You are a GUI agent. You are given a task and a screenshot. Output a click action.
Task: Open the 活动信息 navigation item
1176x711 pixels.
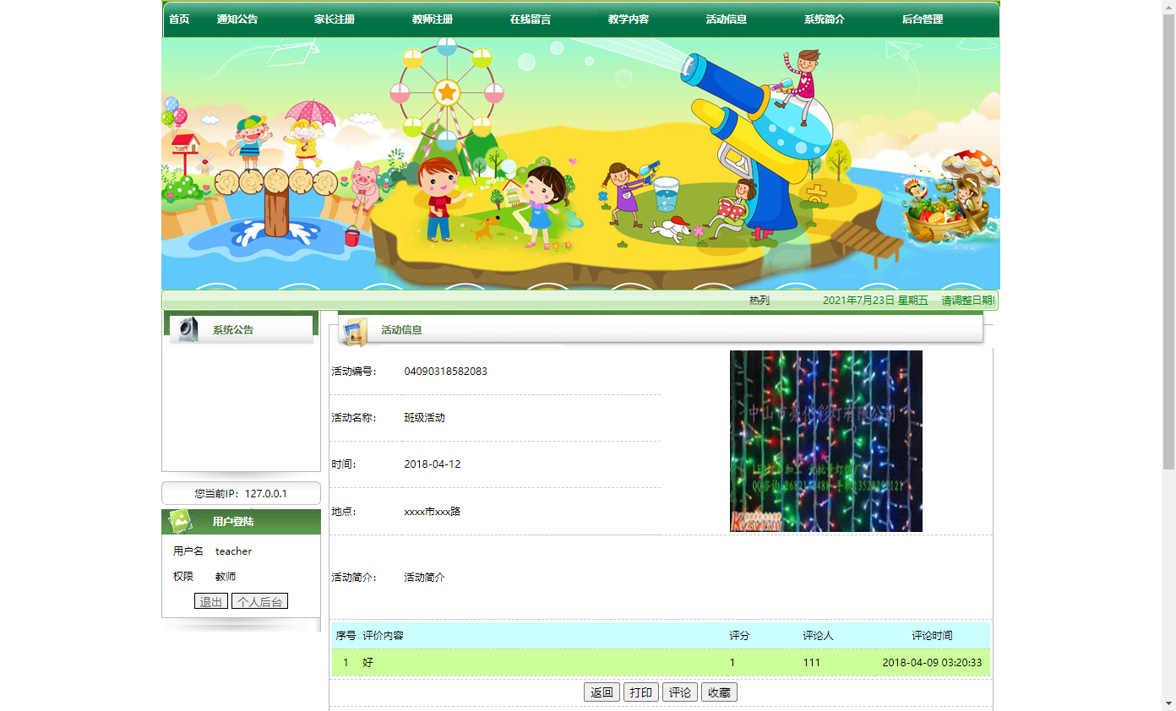(x=726, y=19)
